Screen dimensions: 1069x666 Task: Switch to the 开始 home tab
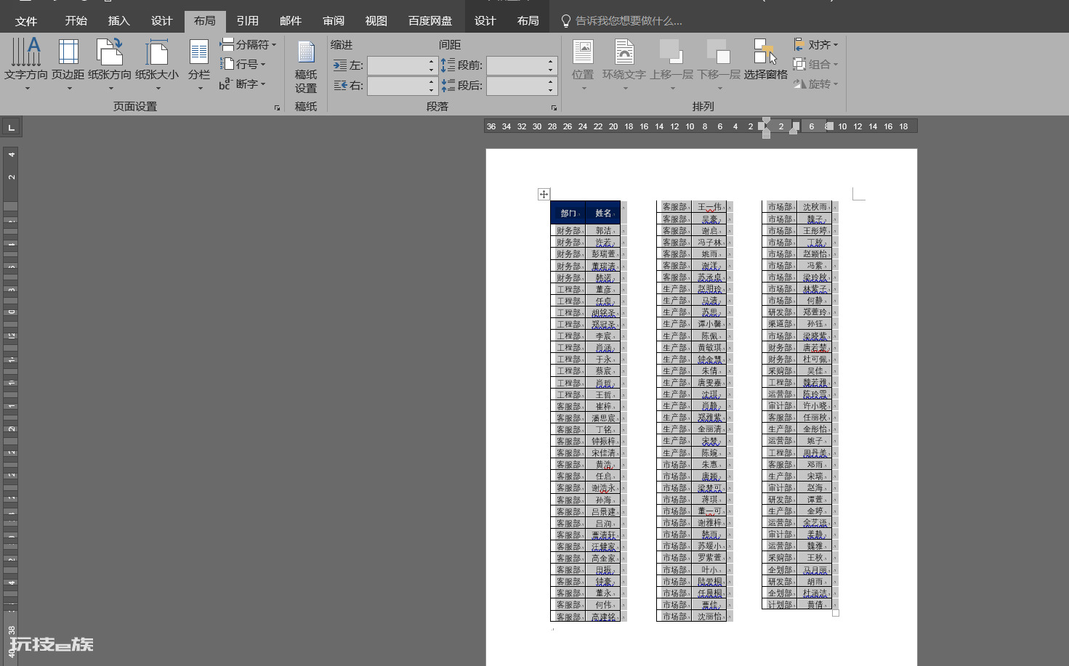tap(76, 21)
